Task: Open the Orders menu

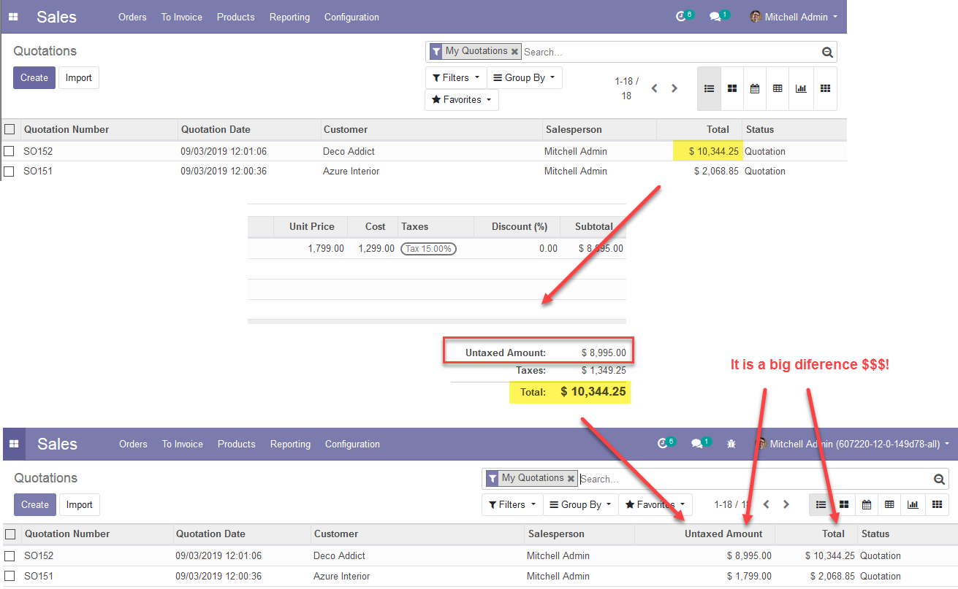Action: point(132,16)
